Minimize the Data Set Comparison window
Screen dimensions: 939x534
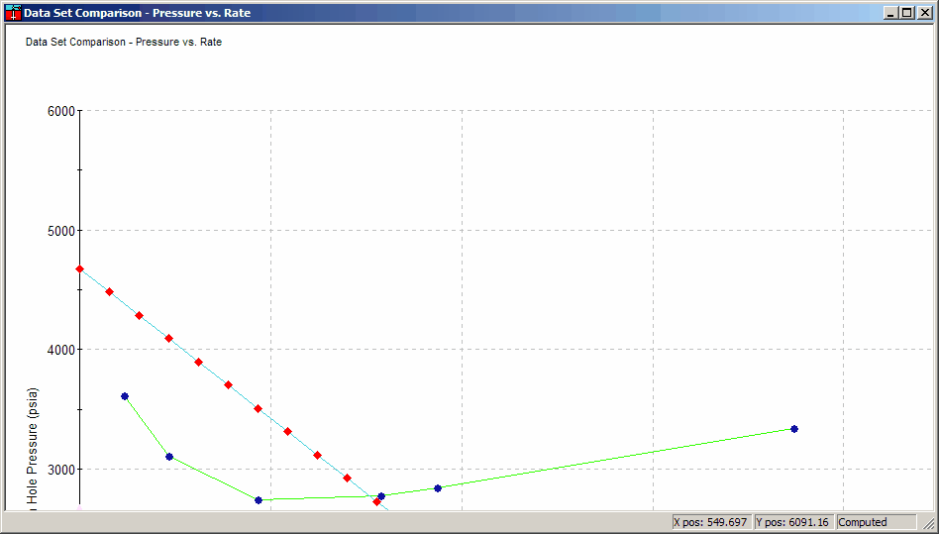click(891, 13)
